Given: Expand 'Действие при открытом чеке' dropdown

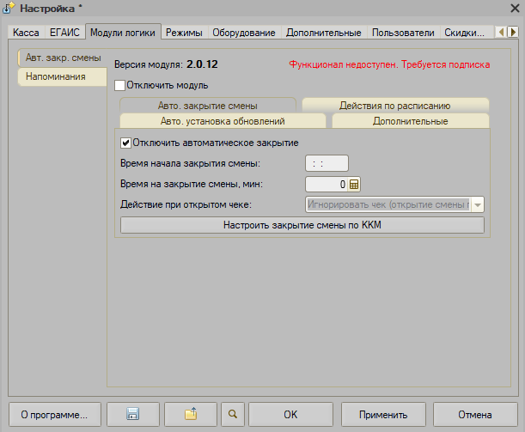Looking at the screenshot, I should click(478, 204).
